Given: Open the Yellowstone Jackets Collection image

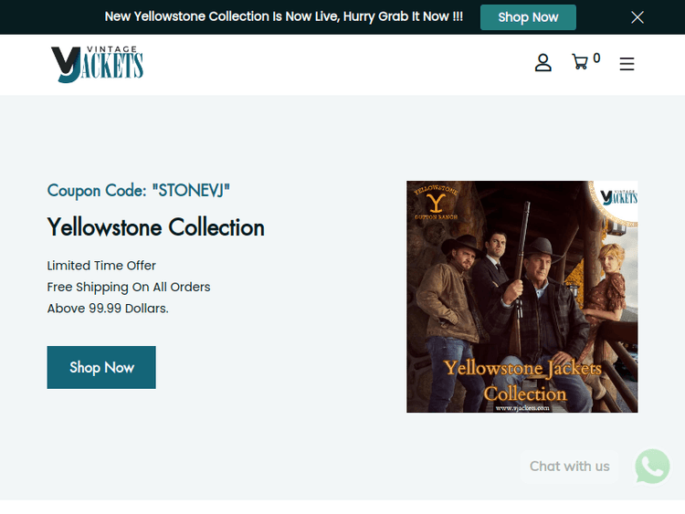Looking at the screenshot, I should coord(522,297).
